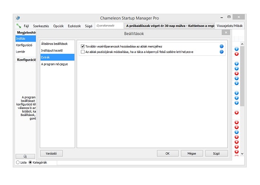
Task: Click the Új button in main window
Action: click(x=25, y=156)
